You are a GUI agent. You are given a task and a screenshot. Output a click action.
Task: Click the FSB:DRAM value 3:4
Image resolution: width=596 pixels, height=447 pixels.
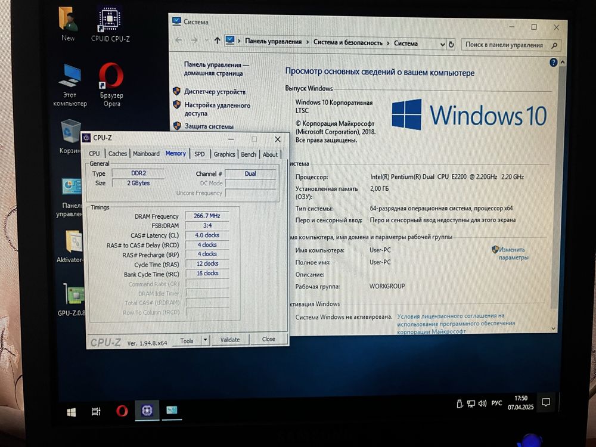207,225
